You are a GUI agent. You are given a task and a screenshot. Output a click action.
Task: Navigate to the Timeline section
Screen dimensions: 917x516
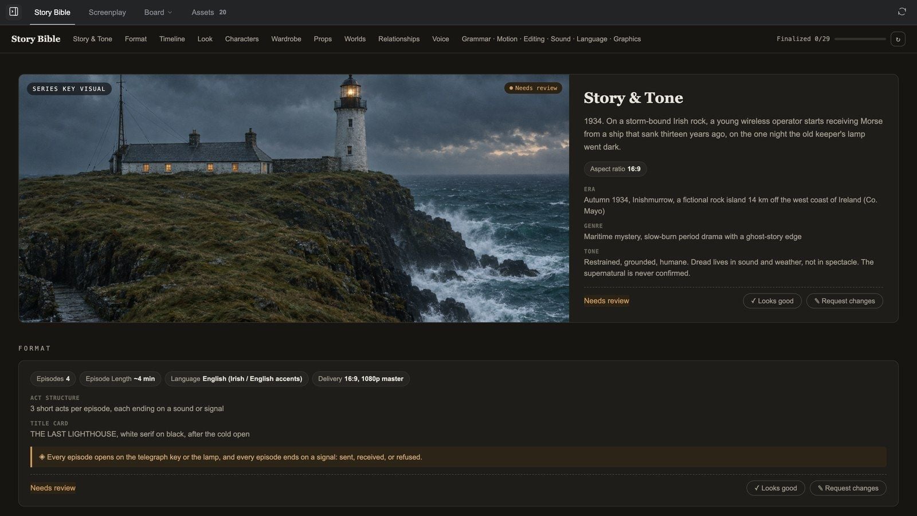click(172, 39)
